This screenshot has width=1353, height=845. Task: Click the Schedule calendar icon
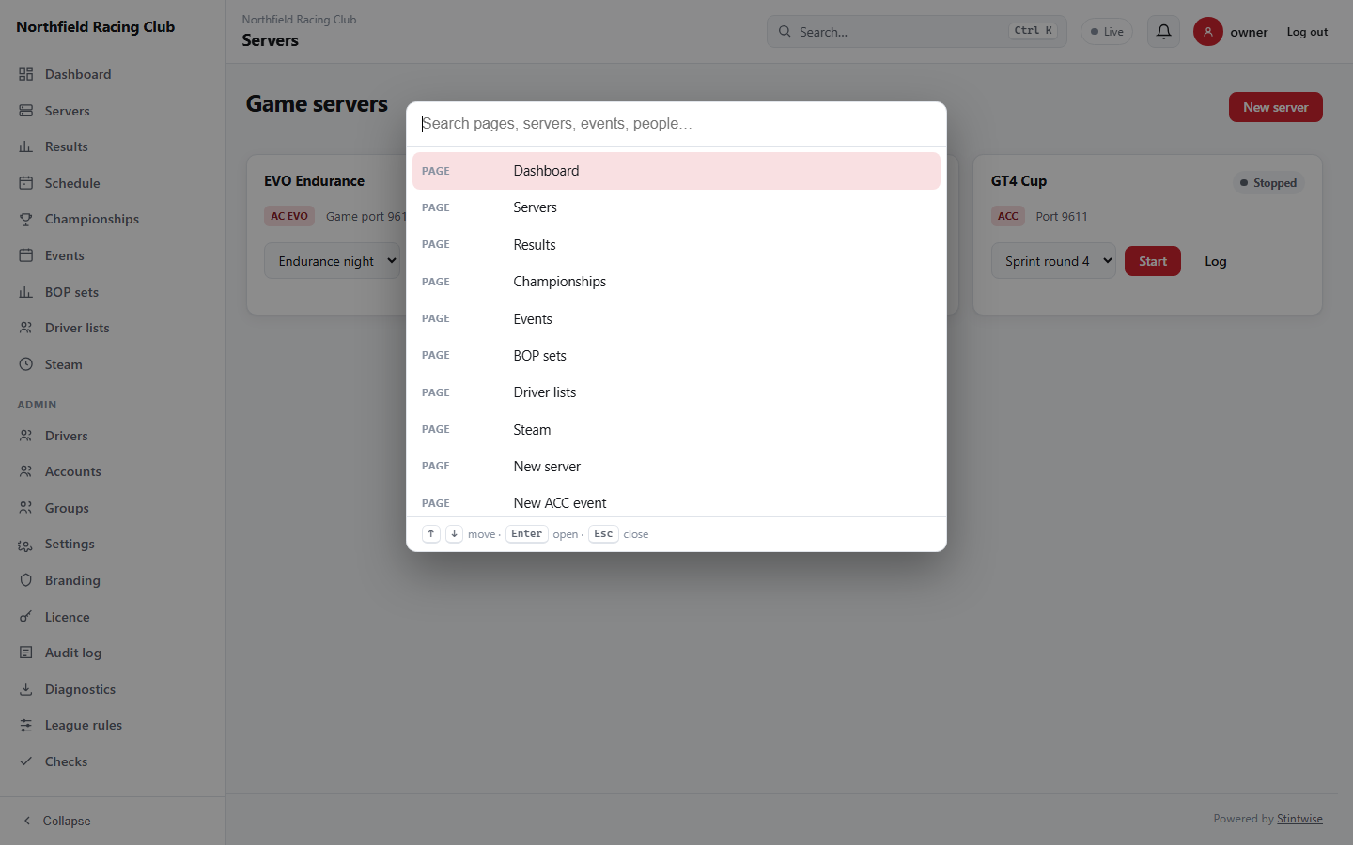26,183
